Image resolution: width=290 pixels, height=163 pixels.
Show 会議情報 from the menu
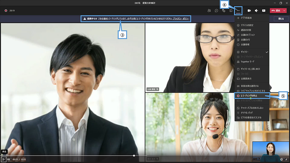pyautogui.click(x=252, y=45)
